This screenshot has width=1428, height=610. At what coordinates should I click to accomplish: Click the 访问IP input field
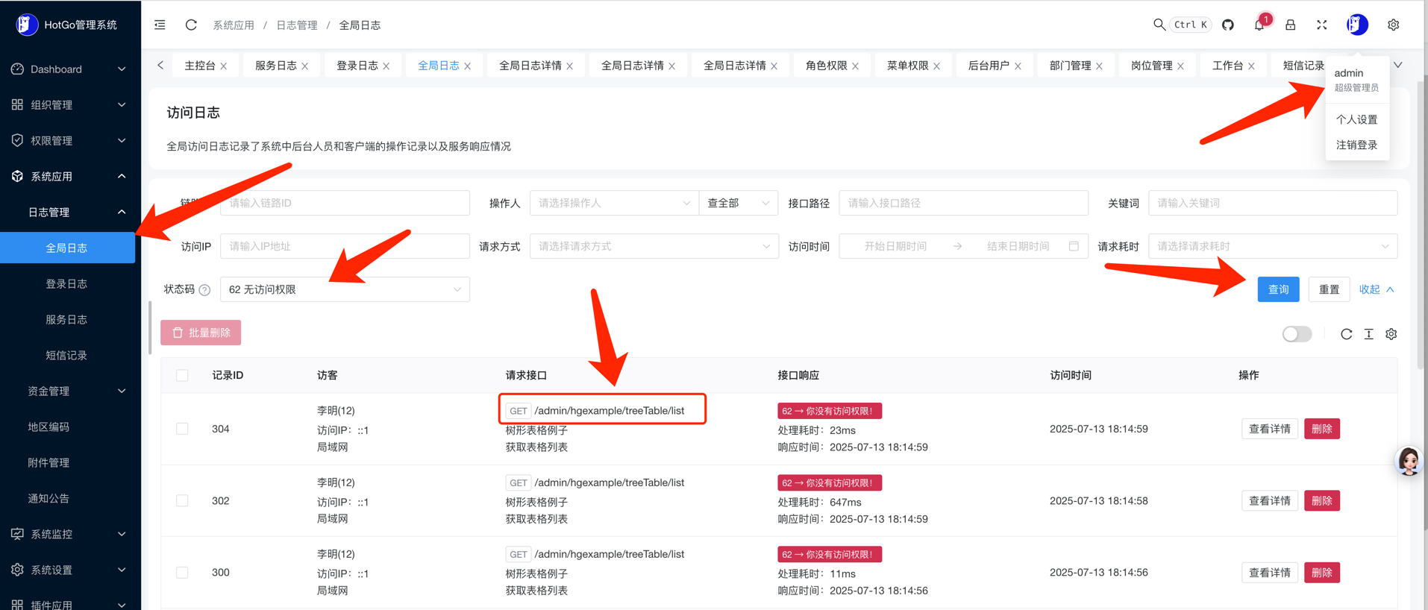pyautogui.click(x=345, y=246)
